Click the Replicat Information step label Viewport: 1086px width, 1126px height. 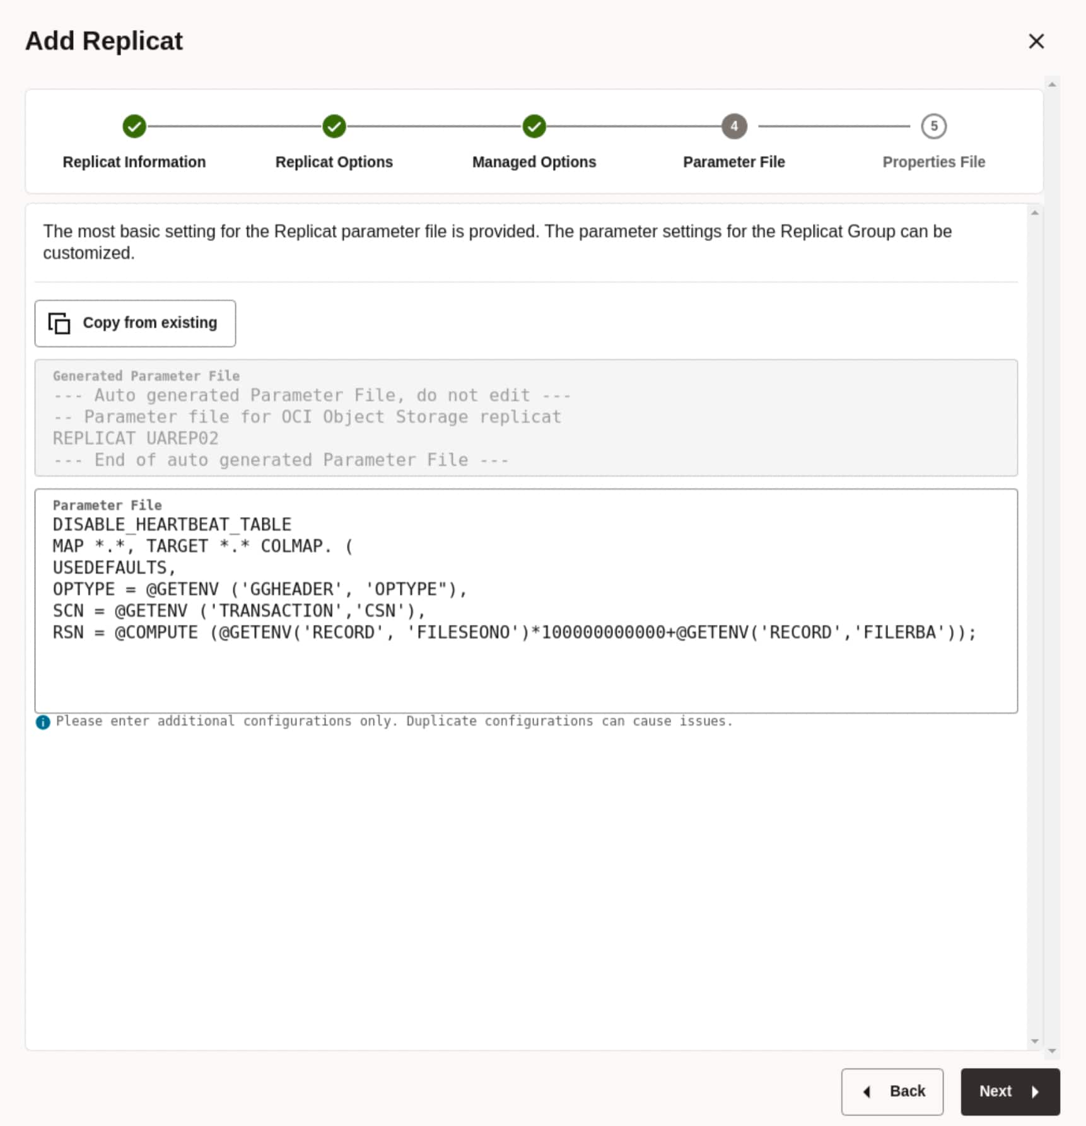(134, 162)
